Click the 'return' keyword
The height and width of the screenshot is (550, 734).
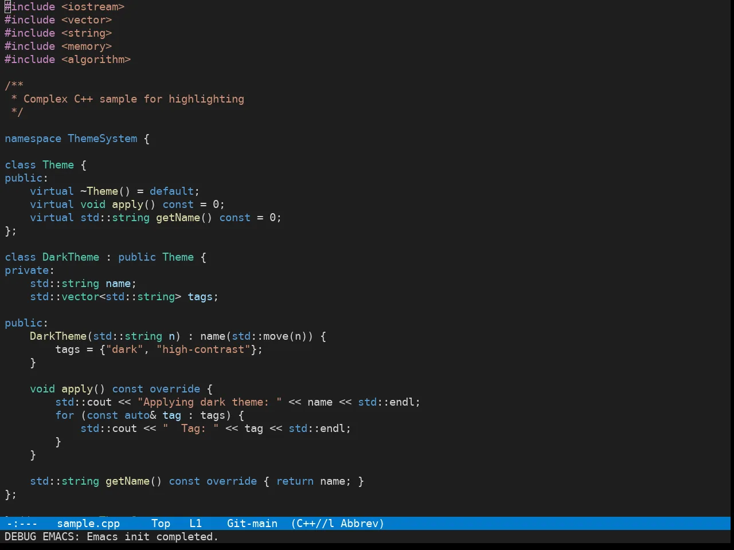pyautogui.click(x=295, y=481)
